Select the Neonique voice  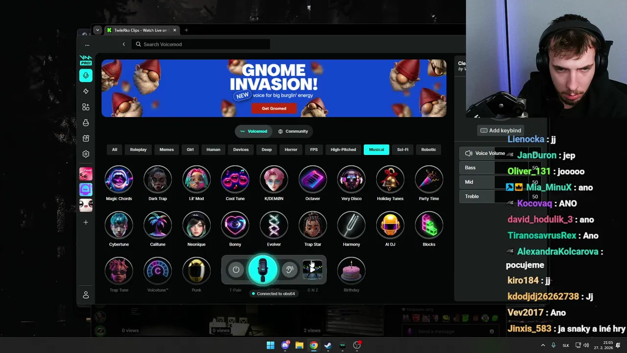tap(196, 225)
